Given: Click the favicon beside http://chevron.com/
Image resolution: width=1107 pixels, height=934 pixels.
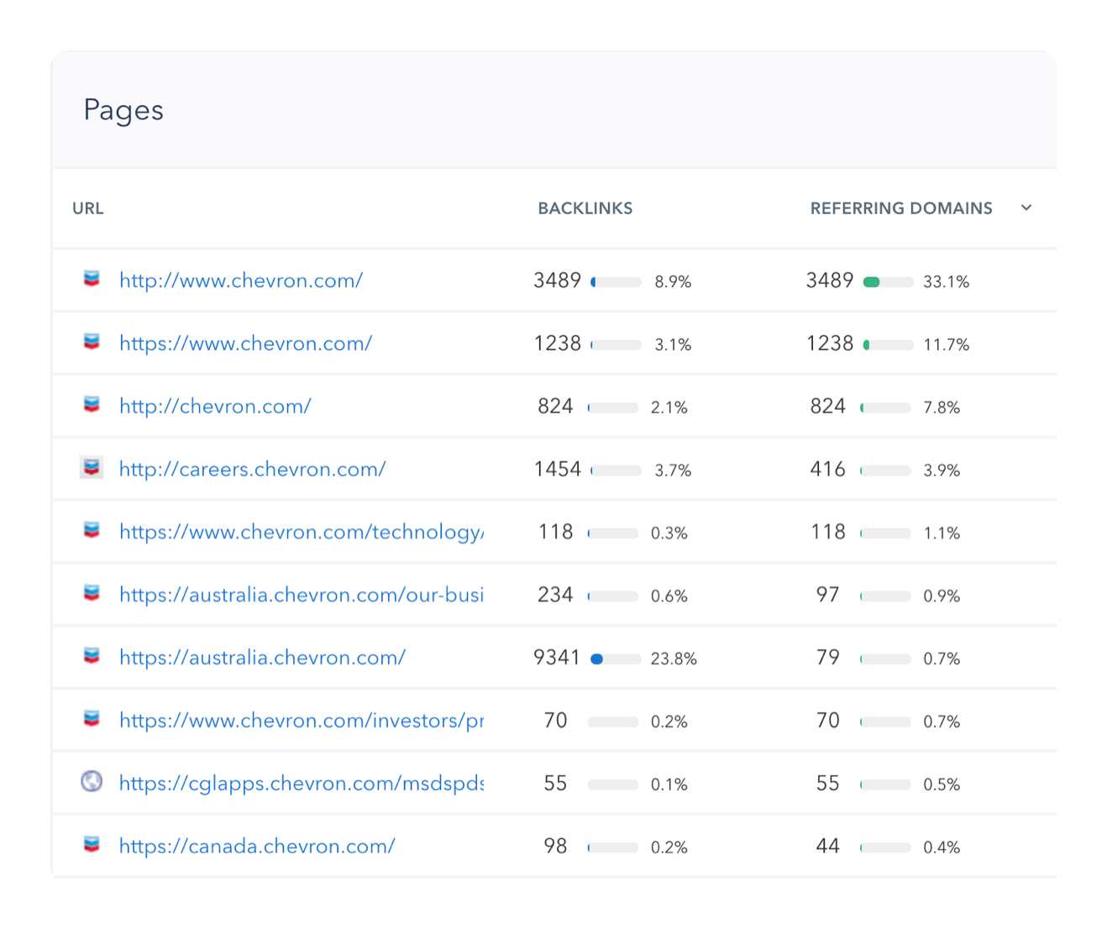Looking at the screenshot, I should coord(92,405).
